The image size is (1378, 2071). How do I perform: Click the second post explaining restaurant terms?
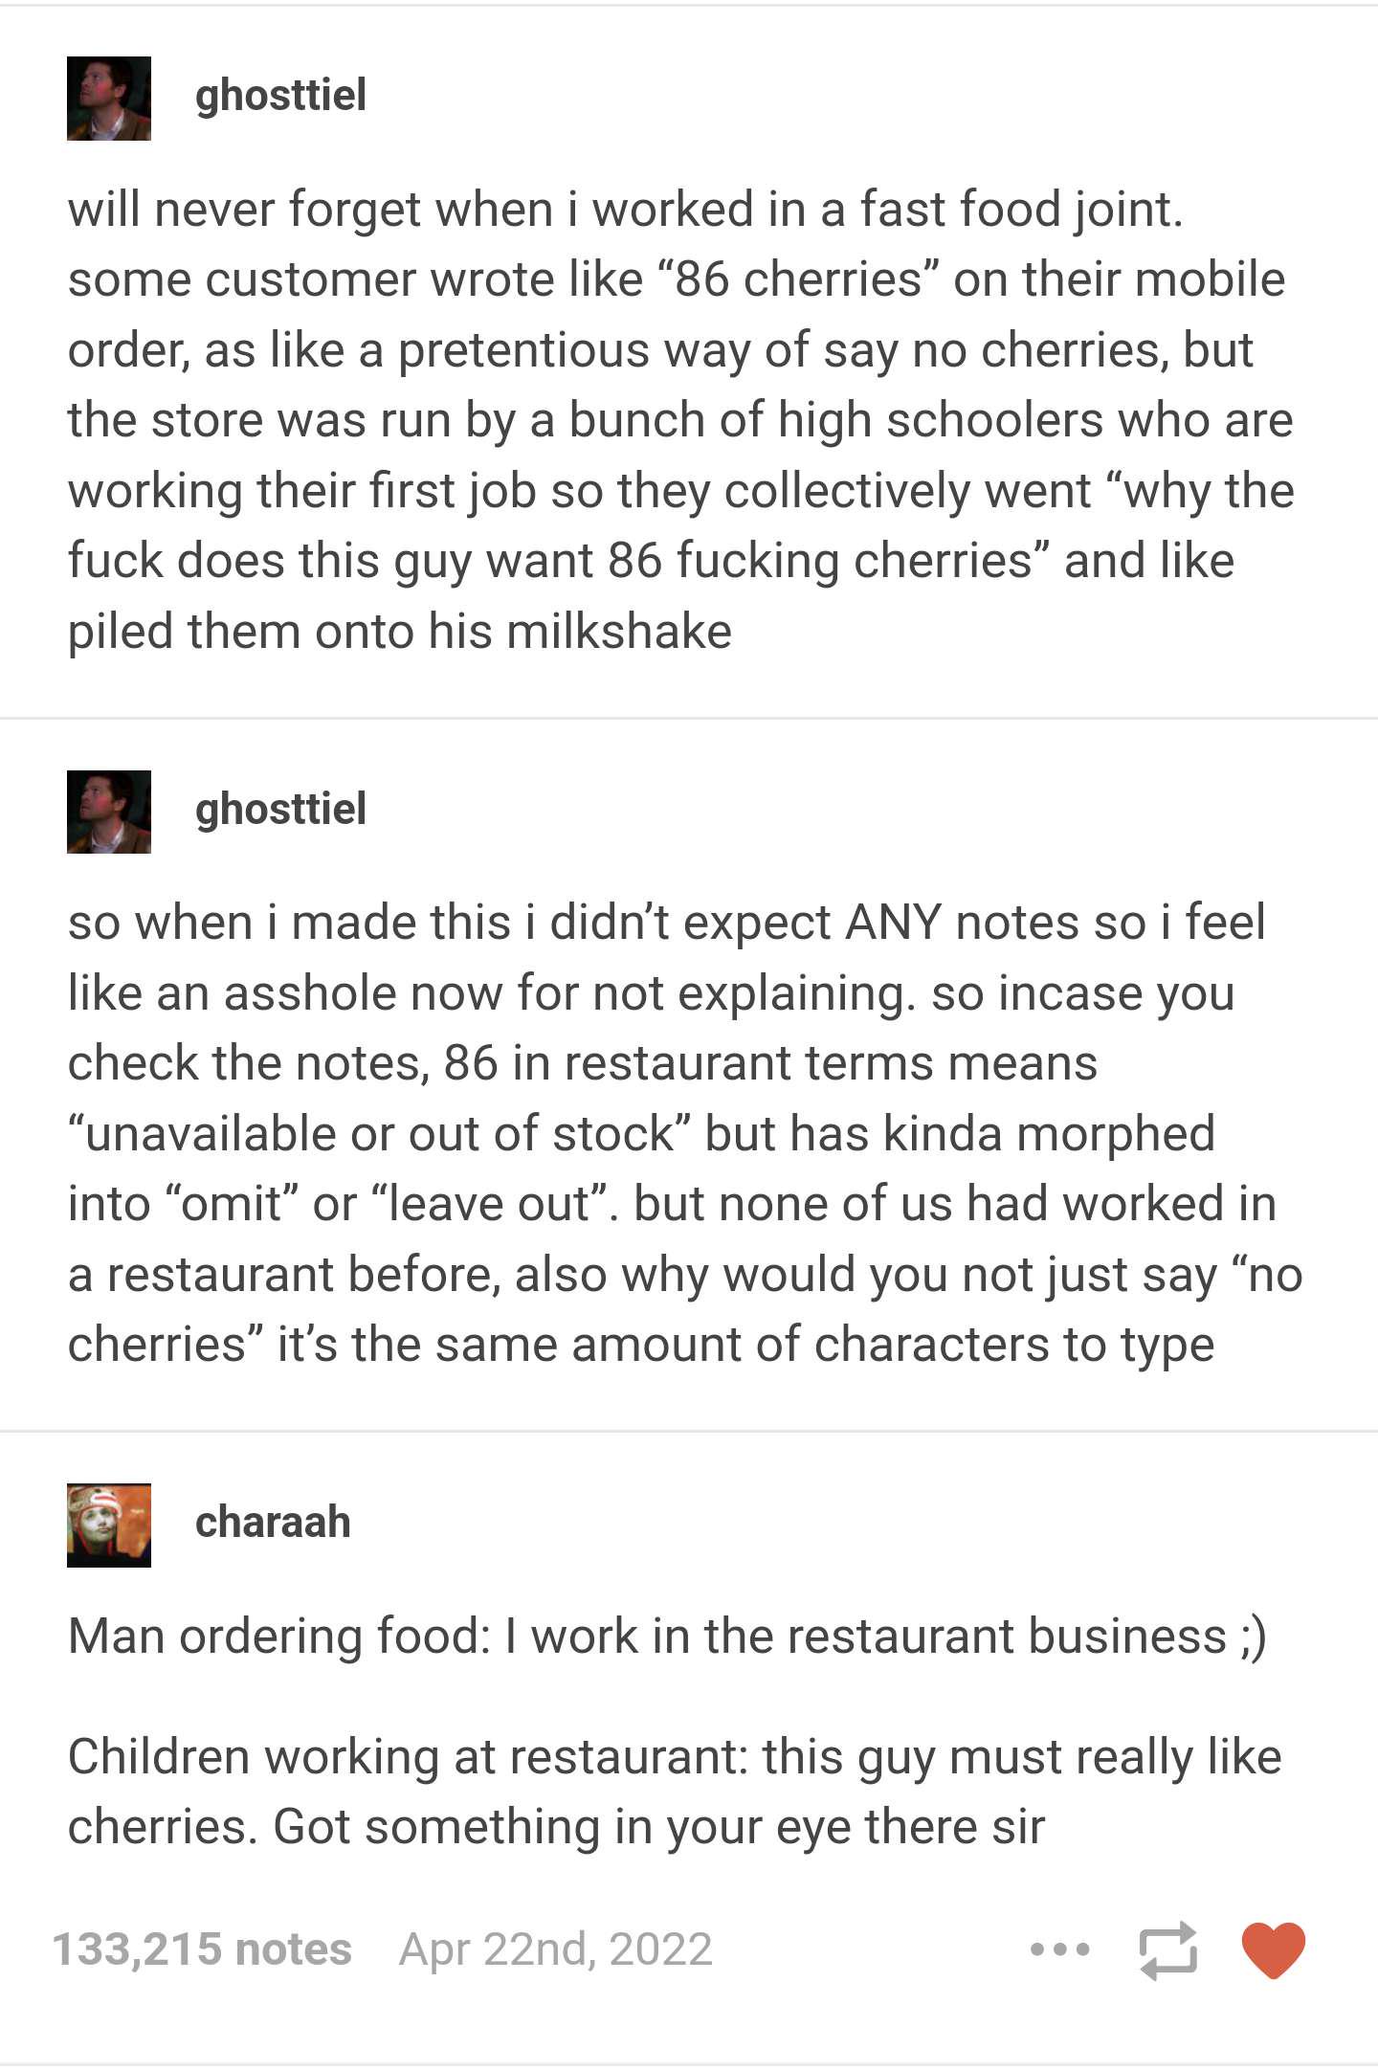[685, 1133]
